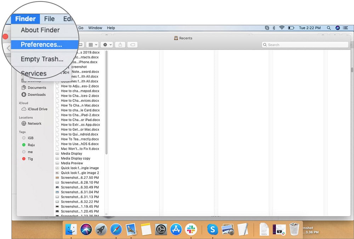Screen dimensions: 354x239
Task: Expand the group view dropdown arrow
Action: [96, 45]
